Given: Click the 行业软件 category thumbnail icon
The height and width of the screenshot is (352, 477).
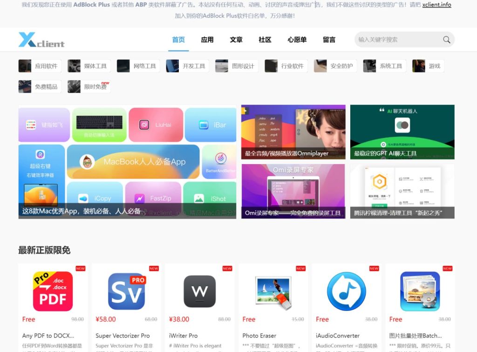Looking at the screenshot, I should pyautogui.click(x=271, y=66).
